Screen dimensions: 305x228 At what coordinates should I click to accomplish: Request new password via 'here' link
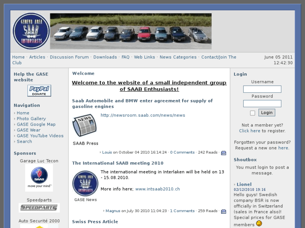point(283,148)
